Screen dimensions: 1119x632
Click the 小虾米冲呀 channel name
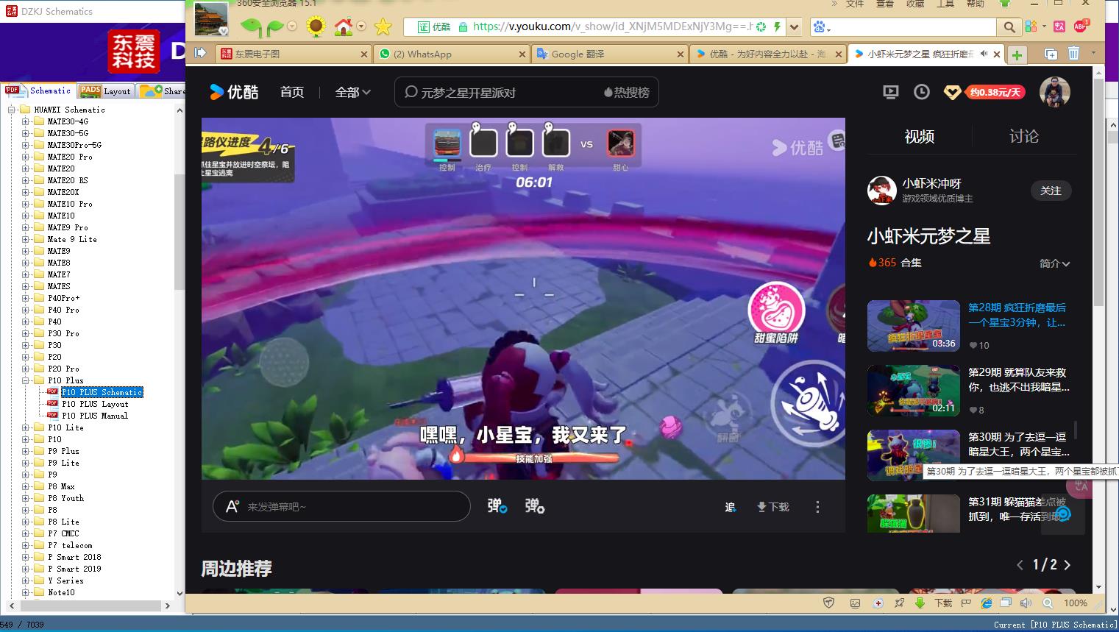(931, 183)
